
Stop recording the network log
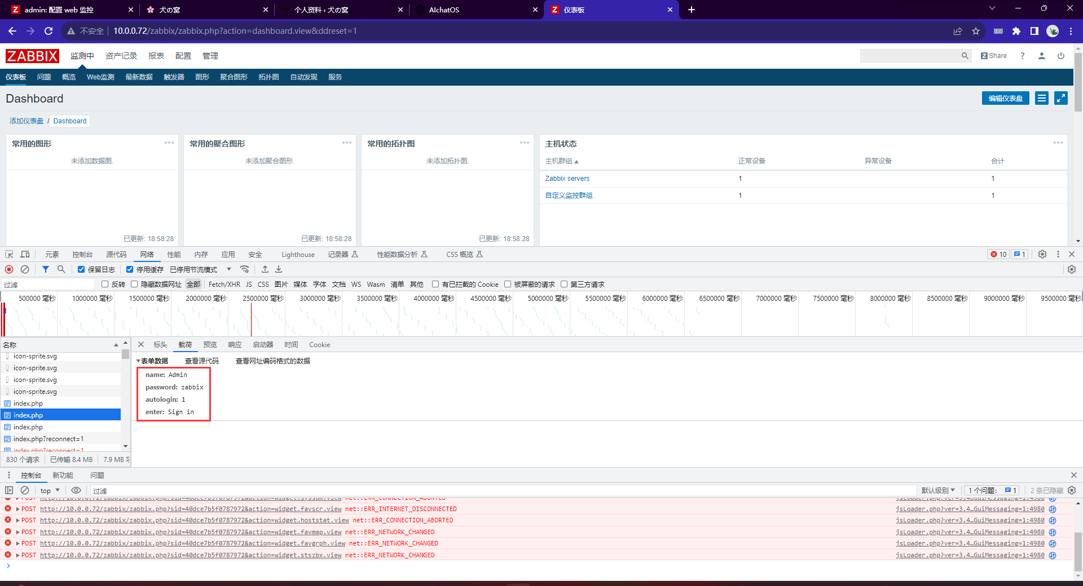point(9,269)
